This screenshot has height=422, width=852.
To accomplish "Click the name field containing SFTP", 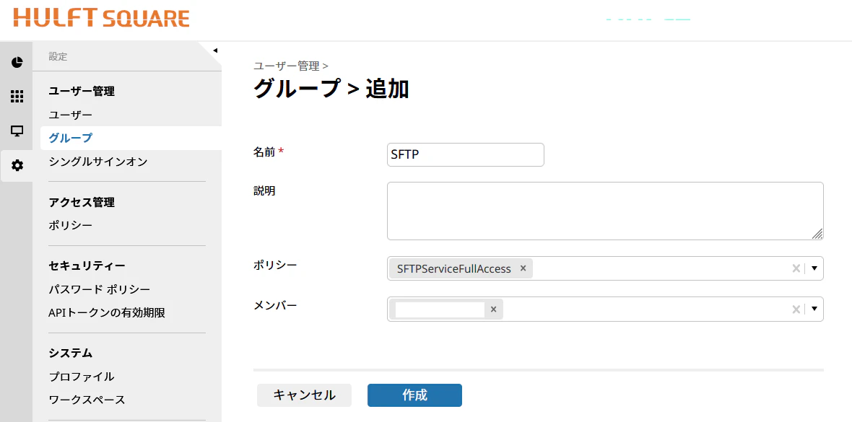I will coord(466,155).
